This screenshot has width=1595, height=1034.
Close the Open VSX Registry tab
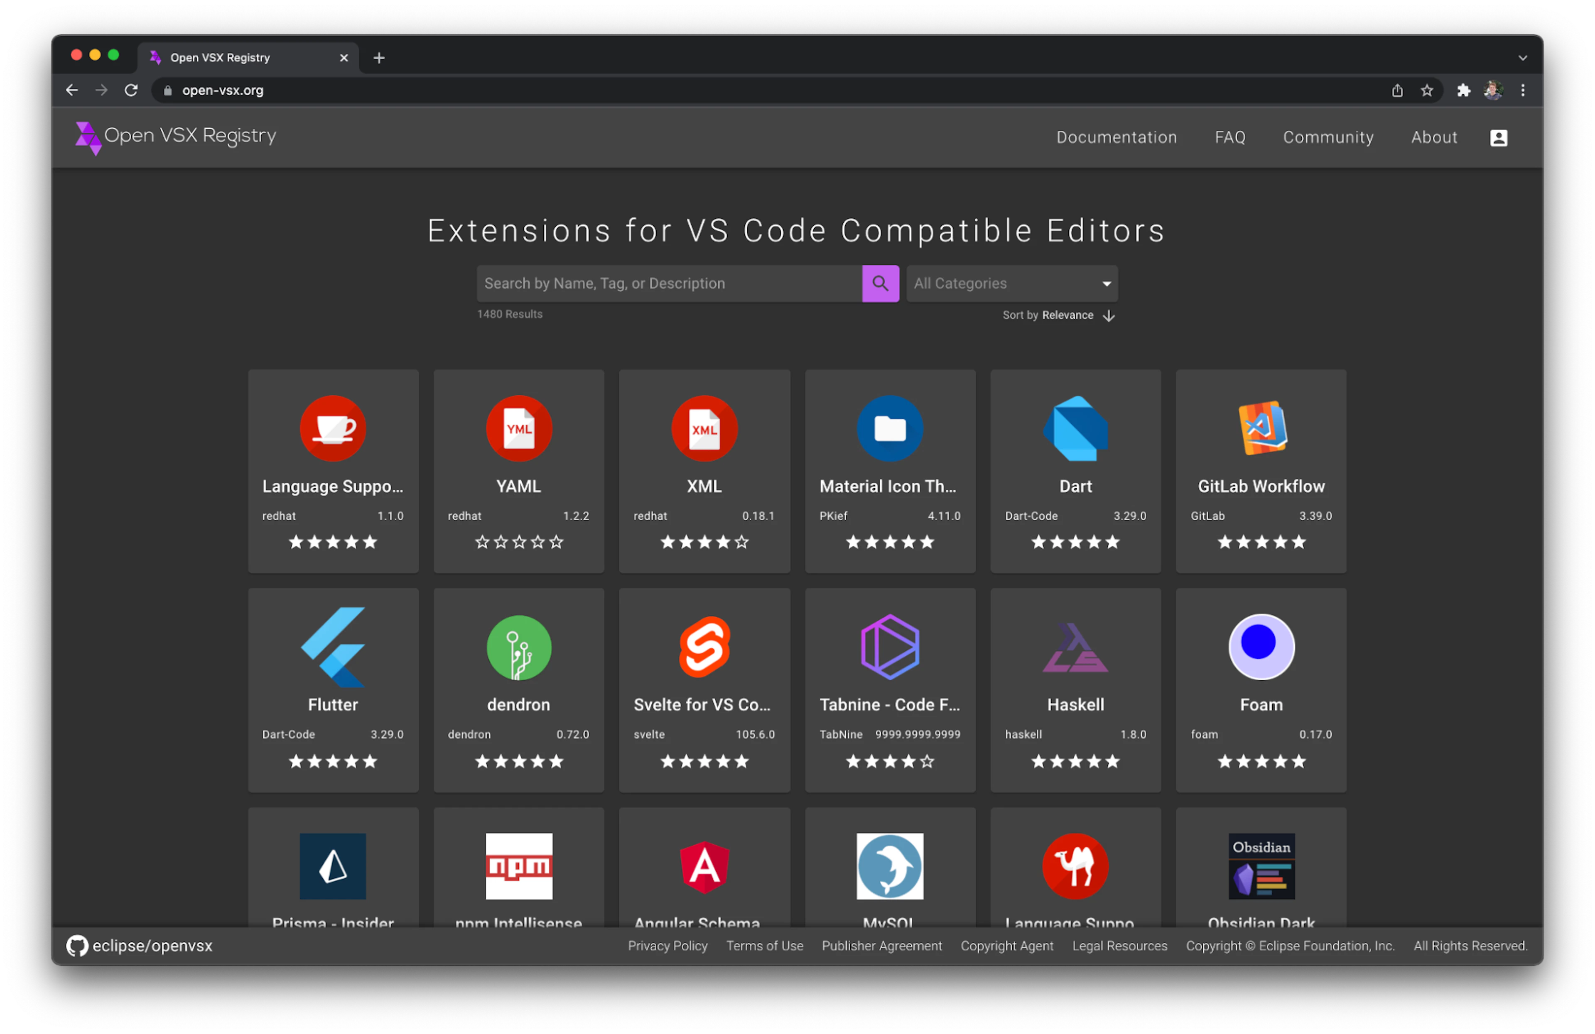[x=344, y=58]
